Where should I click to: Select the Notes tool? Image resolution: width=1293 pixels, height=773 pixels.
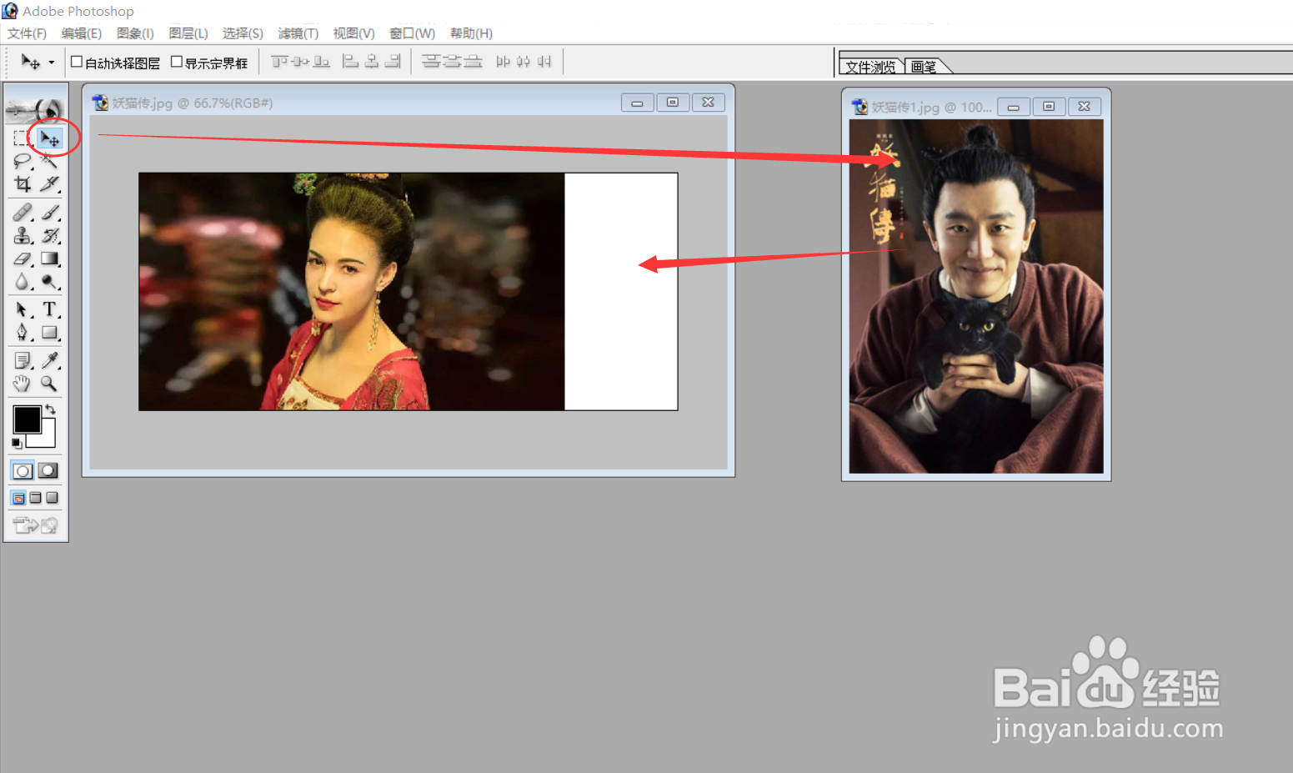click(x=22, y=360)
